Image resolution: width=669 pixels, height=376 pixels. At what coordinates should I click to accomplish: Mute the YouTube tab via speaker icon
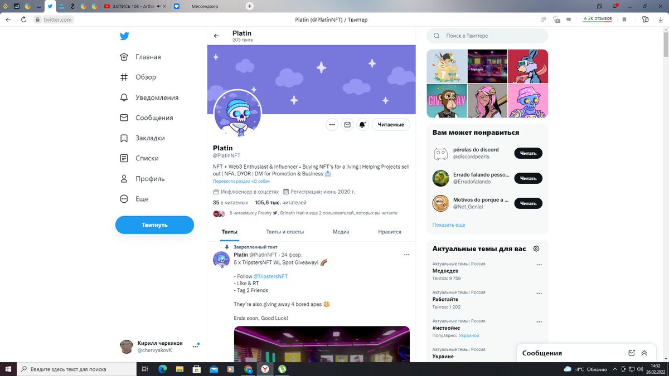[x=159, y=6]
